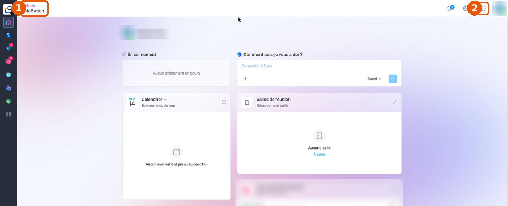The width and height of the screenshot is (508, 206).
Task: Click Comment puis-je vous aider heading
Action: pos(273,55)
